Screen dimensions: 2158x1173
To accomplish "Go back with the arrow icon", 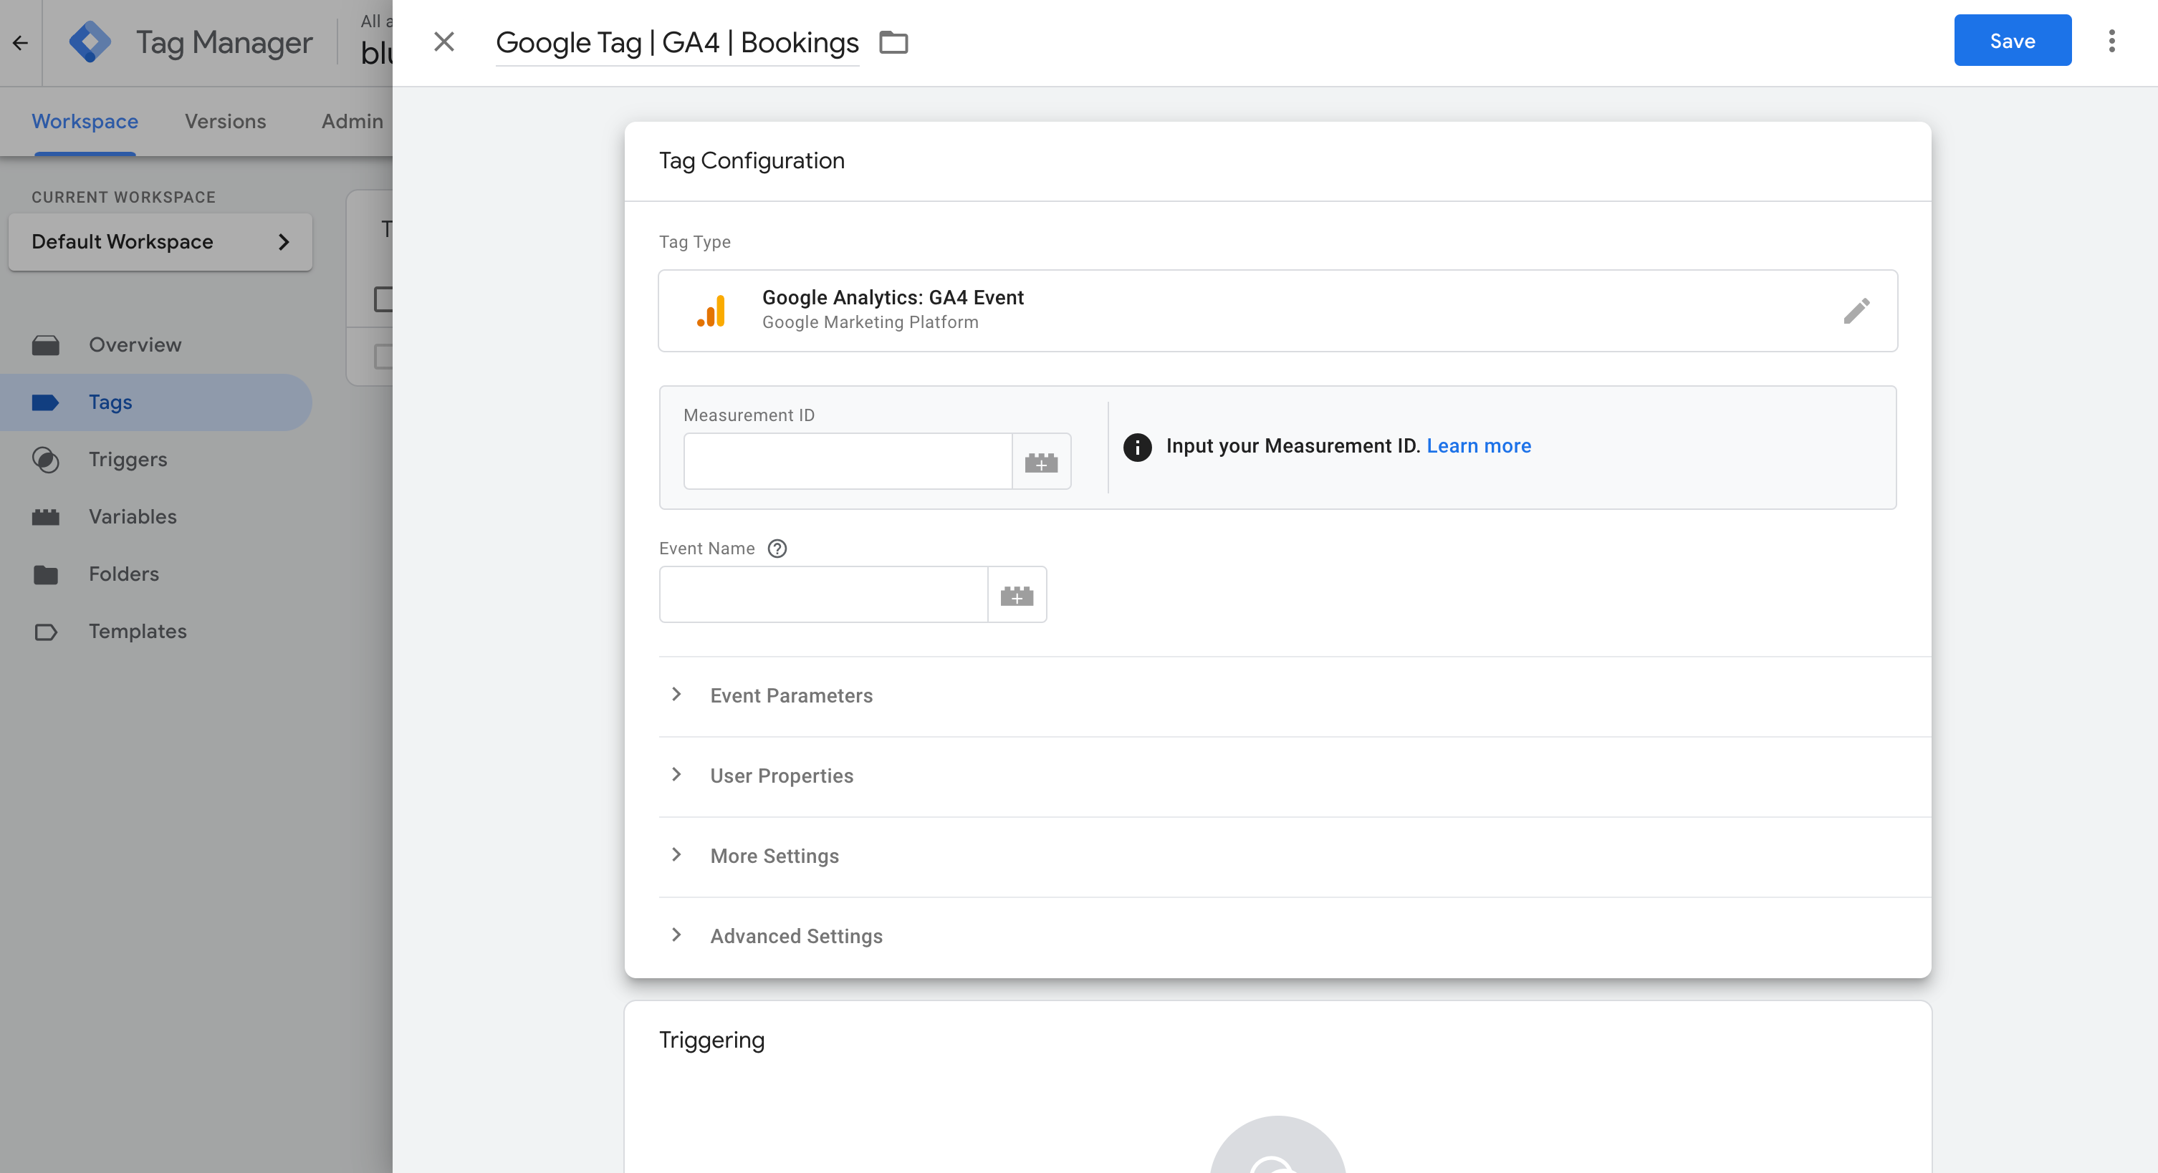I will [x=20, y=43].
